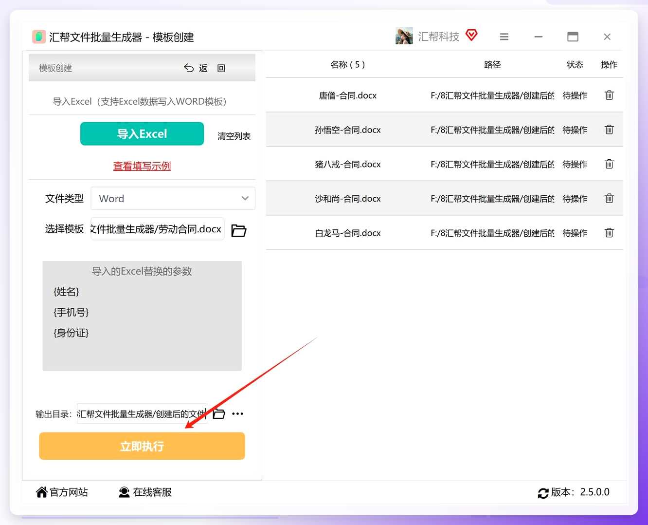Click the 版本: 2.5.0.0 text
Image resolution: width=648 pixels, height=525 pixels.
[580, 492]
